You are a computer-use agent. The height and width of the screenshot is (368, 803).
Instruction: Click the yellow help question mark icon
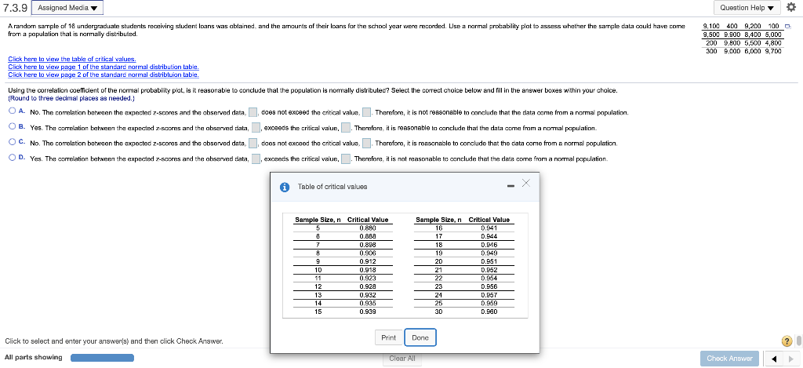click(787, 341)
